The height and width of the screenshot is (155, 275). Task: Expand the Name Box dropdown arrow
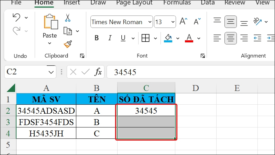[51, 72]
